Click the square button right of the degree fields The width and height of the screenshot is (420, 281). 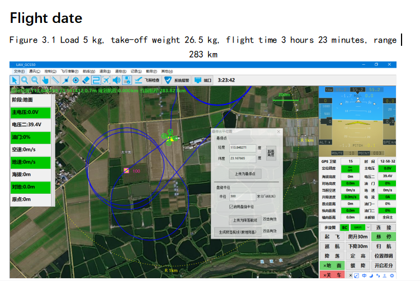[x=271, y=153]
